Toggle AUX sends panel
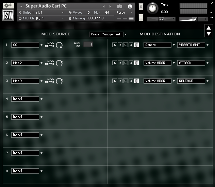 click(x=212, y=13)
